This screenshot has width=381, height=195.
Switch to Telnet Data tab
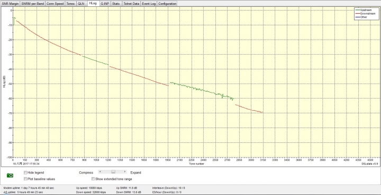click(131, 4)
